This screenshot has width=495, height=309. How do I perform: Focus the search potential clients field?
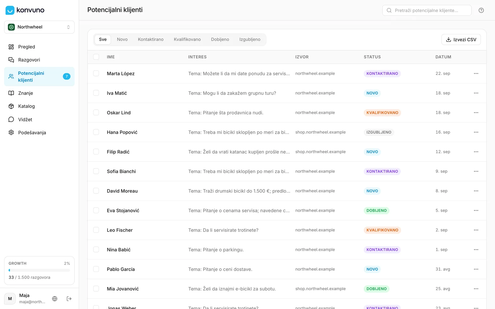(x=427, y=11)
